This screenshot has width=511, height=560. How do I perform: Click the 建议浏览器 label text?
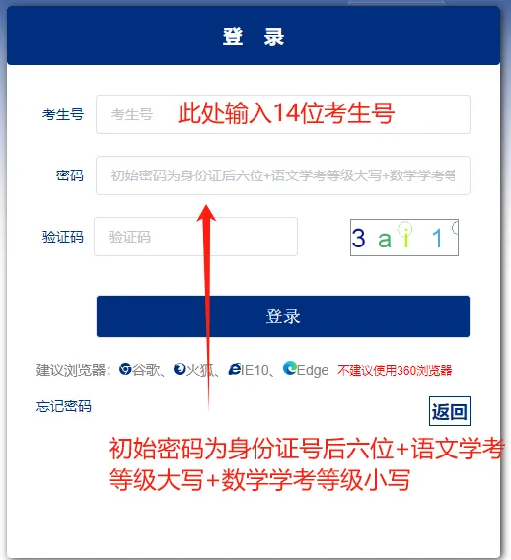(73, 370)
